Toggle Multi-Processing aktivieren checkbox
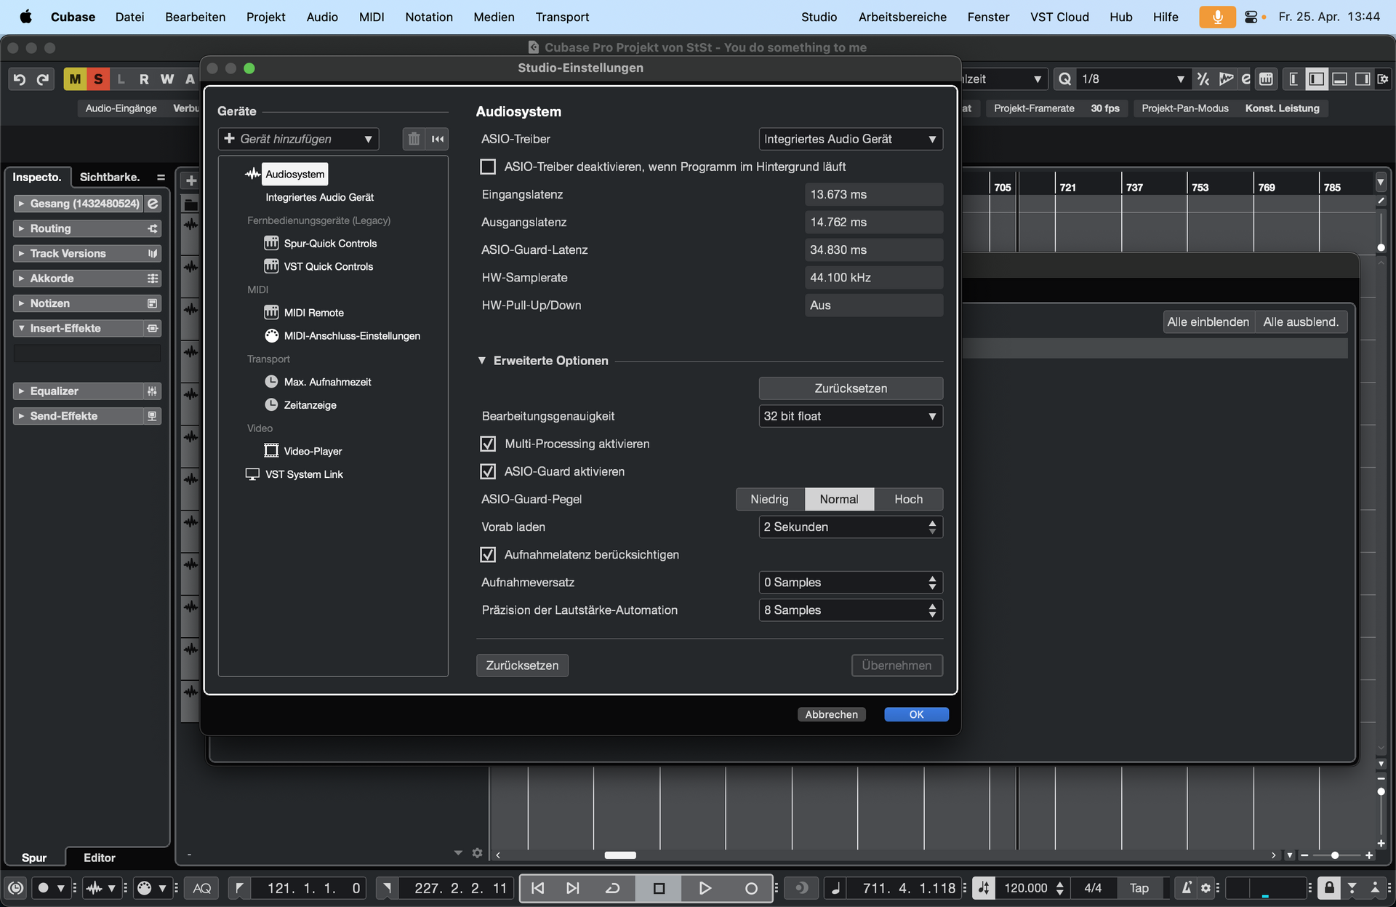This screenshot has width=1396, height=907. pyautogui.click(x=488, y=444)
